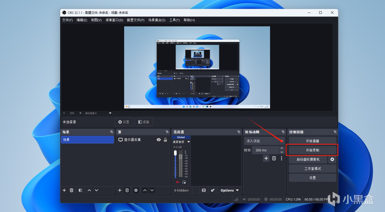385x212 pixels.
Task: Open virtual camera settings gear icon
Action: click(332, 159)
